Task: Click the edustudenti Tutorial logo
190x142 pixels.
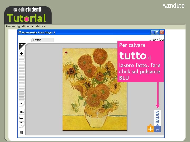Action: click(x=28, y=15)
